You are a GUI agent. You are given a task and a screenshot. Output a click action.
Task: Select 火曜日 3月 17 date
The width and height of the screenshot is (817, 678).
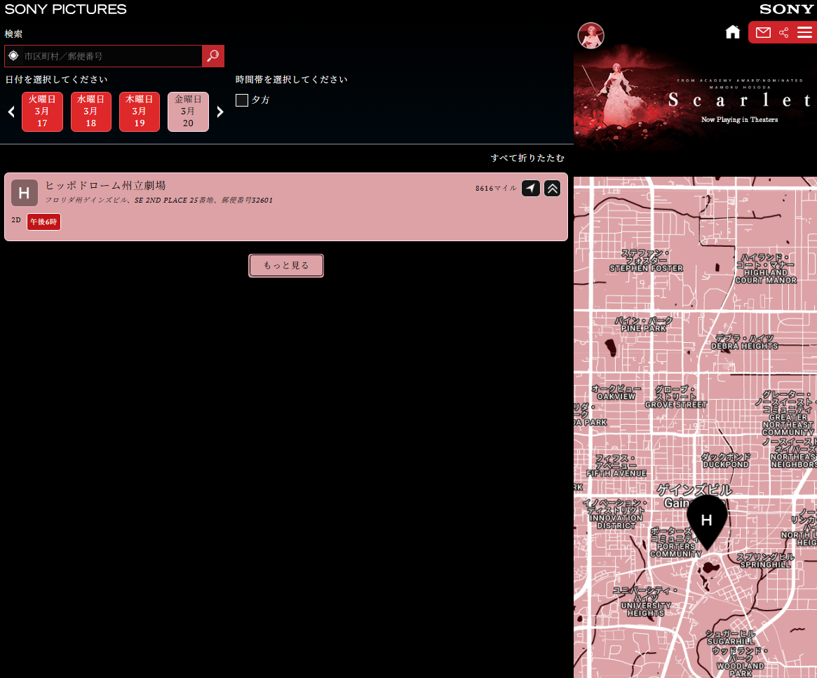pos(42,111)
